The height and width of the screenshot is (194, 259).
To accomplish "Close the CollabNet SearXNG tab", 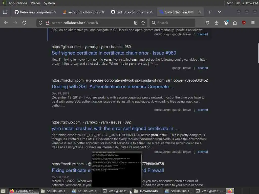I will point(200,12).
